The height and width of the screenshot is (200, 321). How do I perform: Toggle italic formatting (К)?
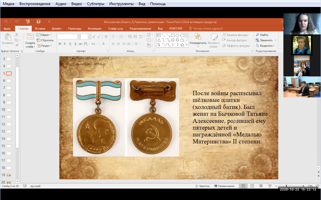tap(65, 44)
